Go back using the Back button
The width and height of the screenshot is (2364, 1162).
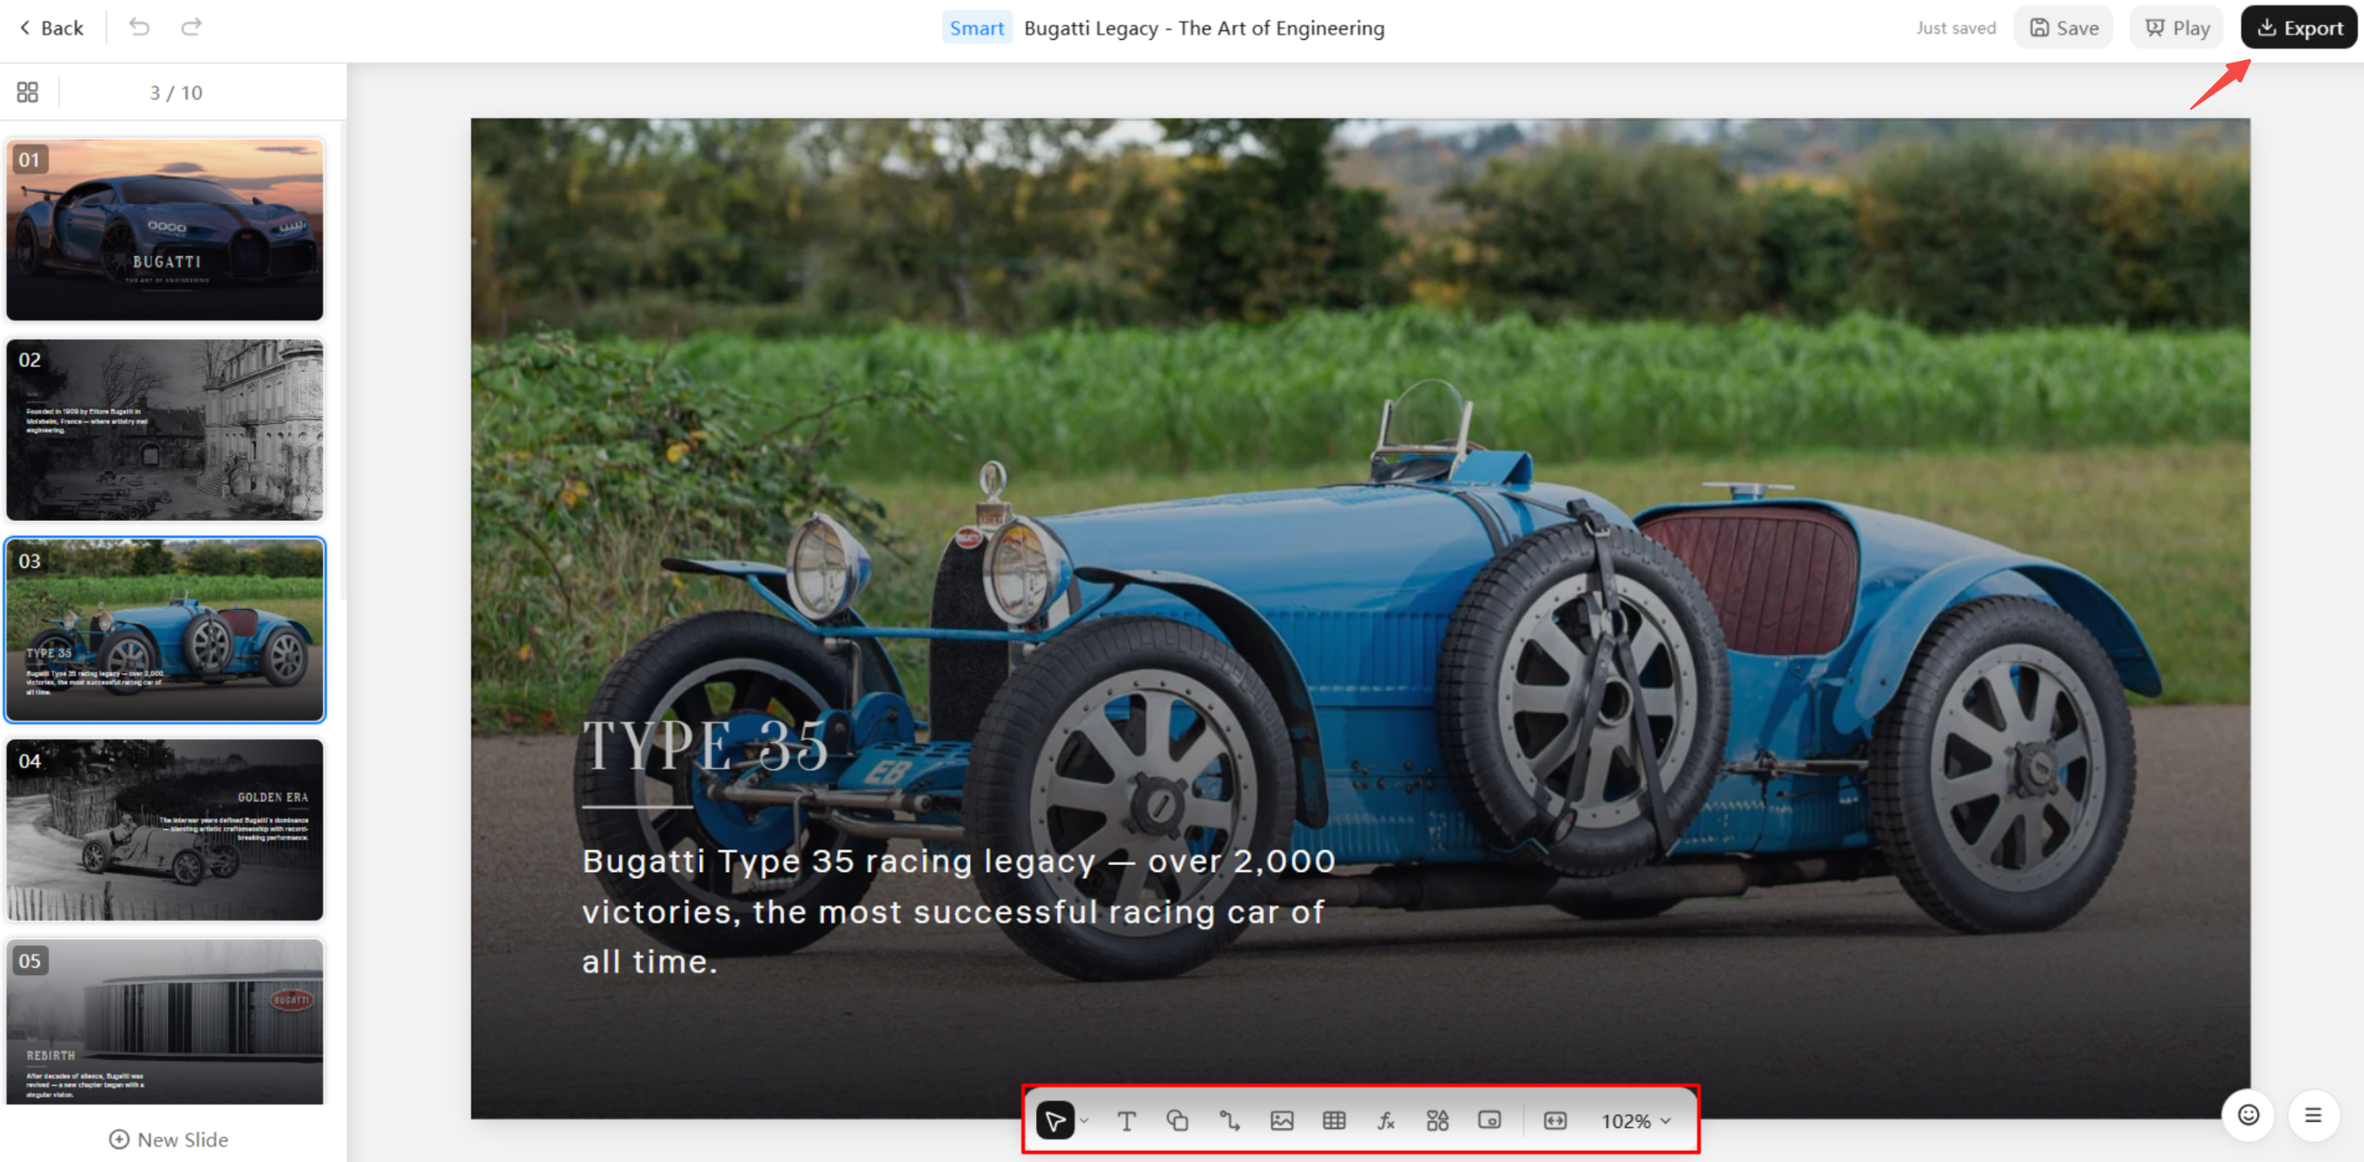pos(51,28)
